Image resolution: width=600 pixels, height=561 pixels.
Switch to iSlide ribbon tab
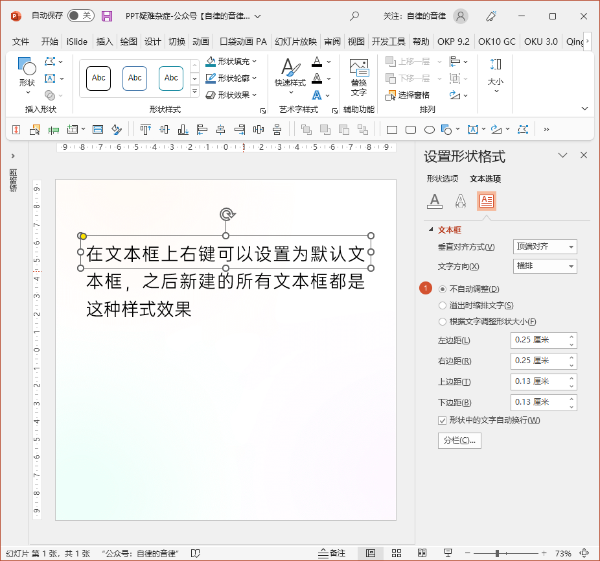77,42
